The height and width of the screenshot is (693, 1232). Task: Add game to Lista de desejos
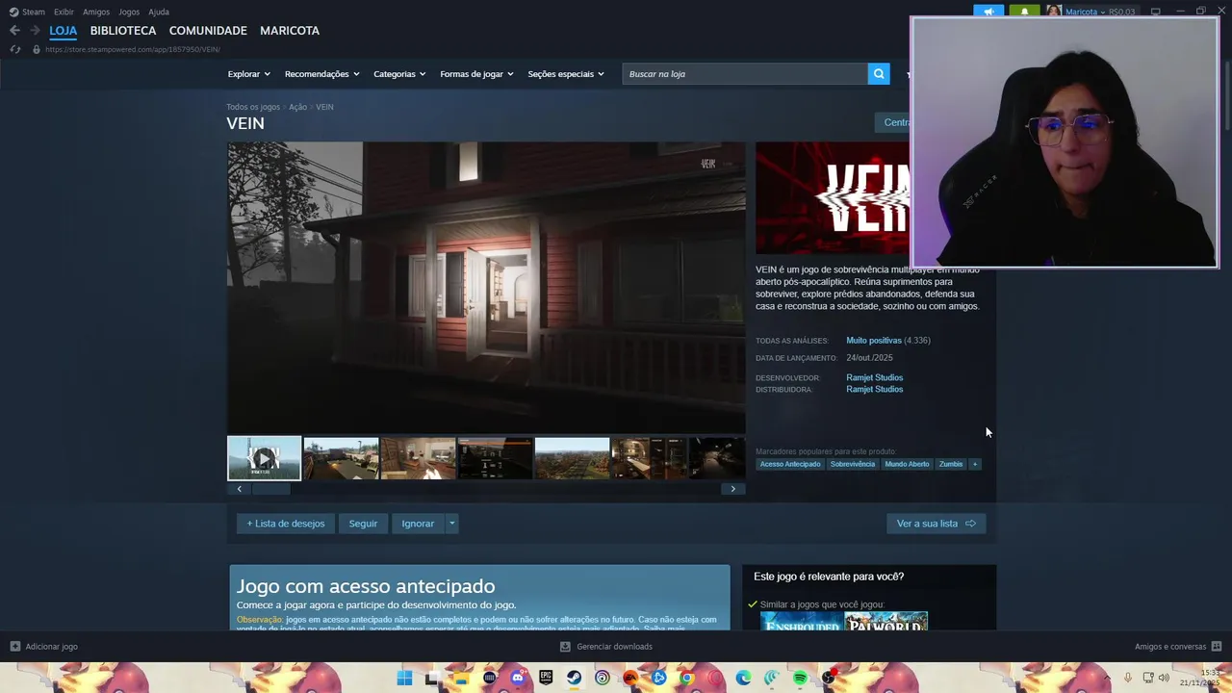286,524
